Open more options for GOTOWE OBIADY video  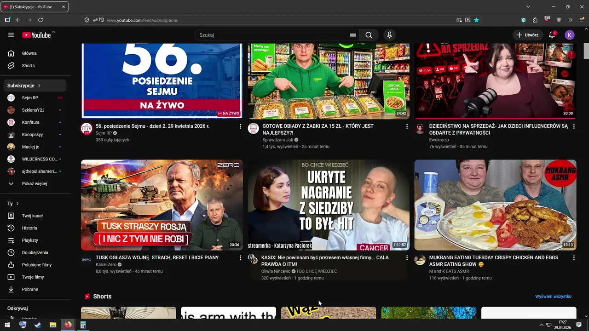click(407, 126)
